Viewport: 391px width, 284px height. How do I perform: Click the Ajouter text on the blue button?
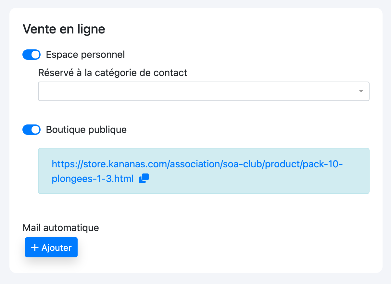click(57, 248)
